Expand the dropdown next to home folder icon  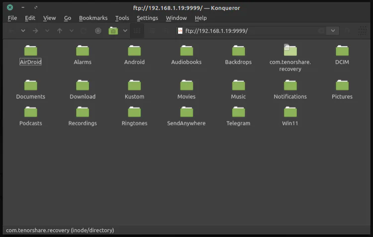[x=125, y=31]
